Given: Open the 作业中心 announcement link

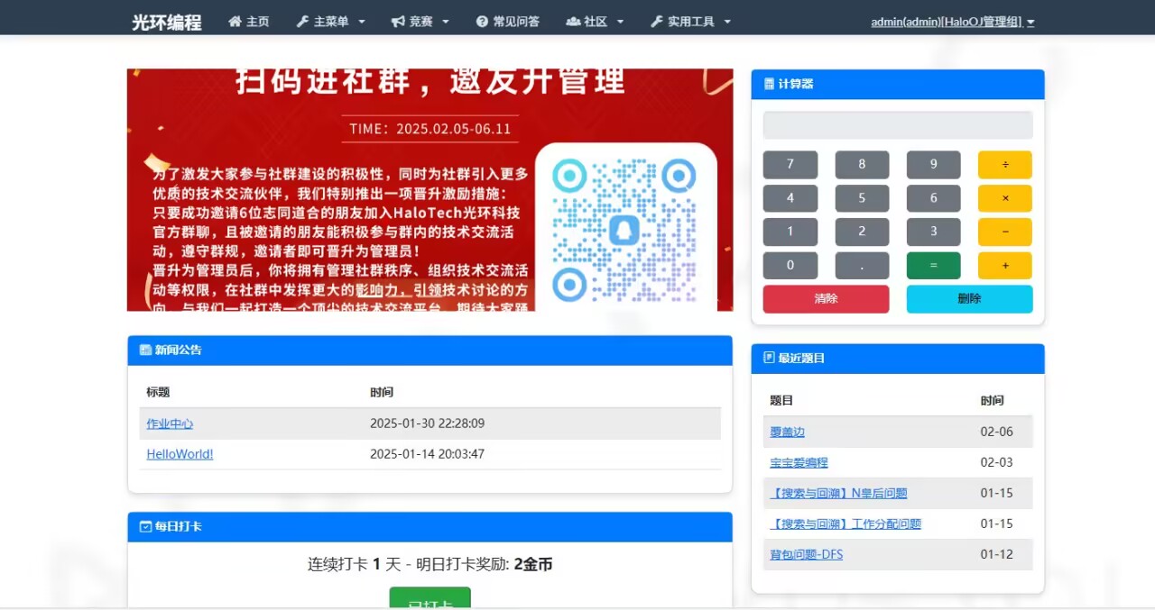Looking at the screenshot, I should (x=170, y=423).
